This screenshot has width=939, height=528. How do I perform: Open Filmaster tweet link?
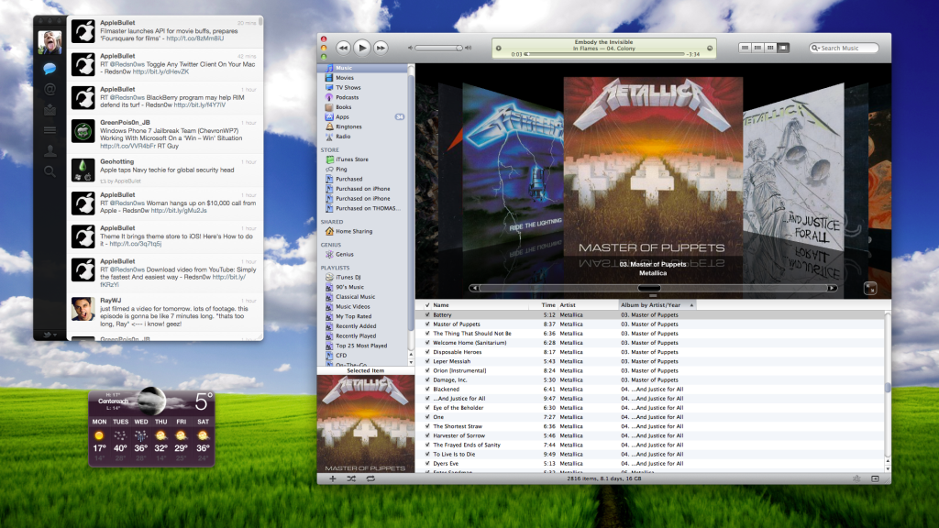[194, 38]
